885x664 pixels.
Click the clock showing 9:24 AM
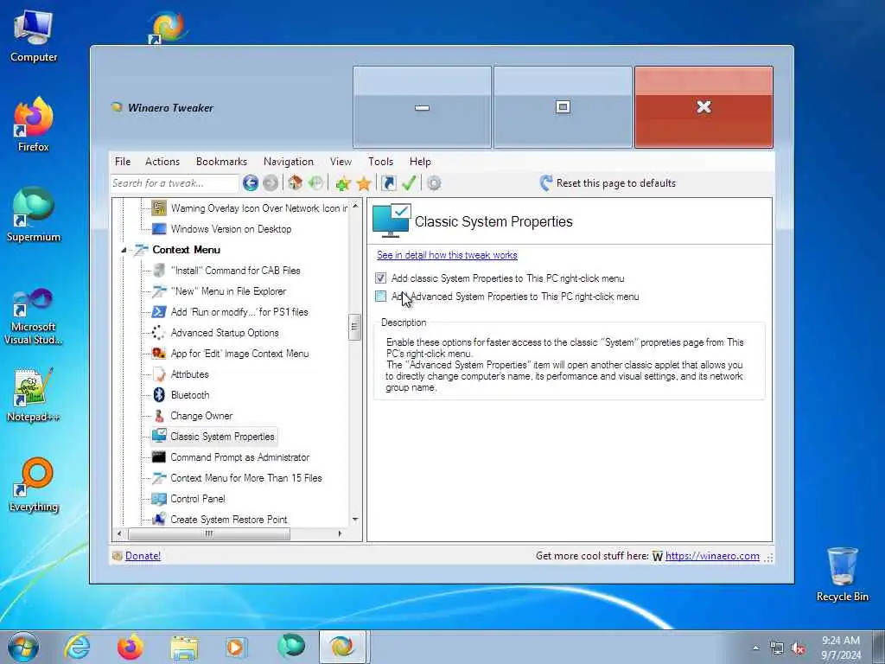click(840, 641)
